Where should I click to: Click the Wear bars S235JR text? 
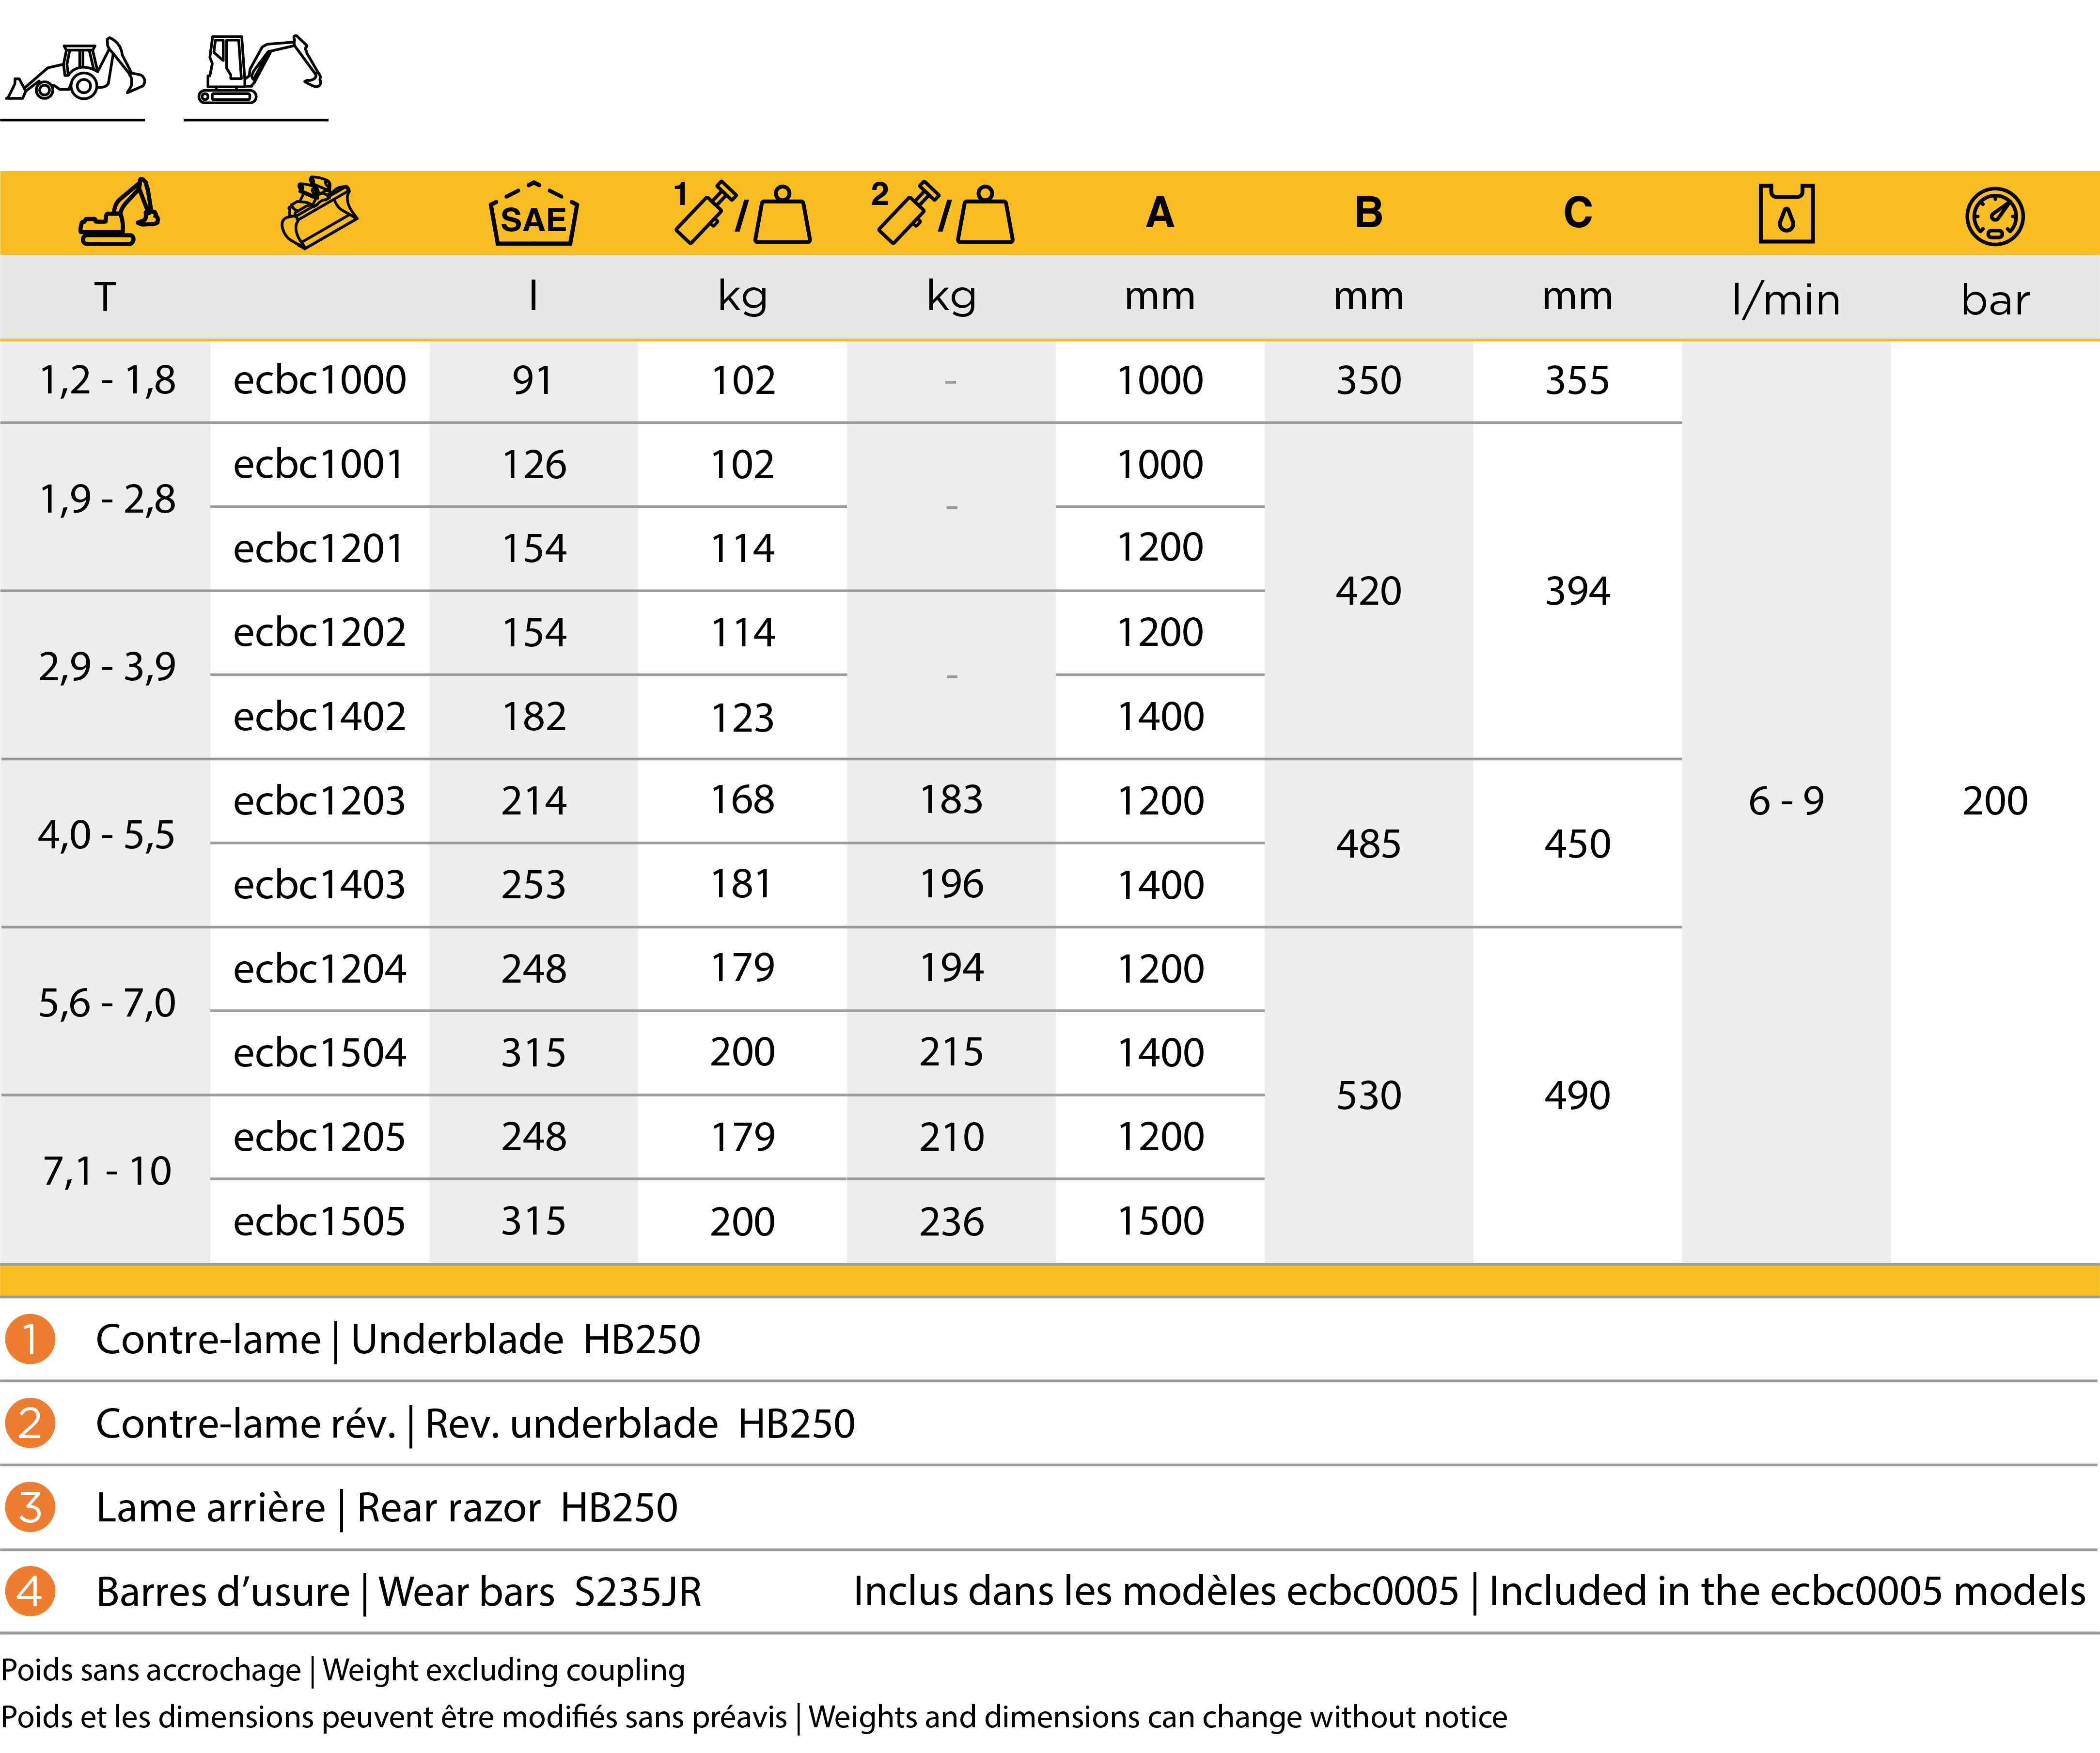[540, 1591]
